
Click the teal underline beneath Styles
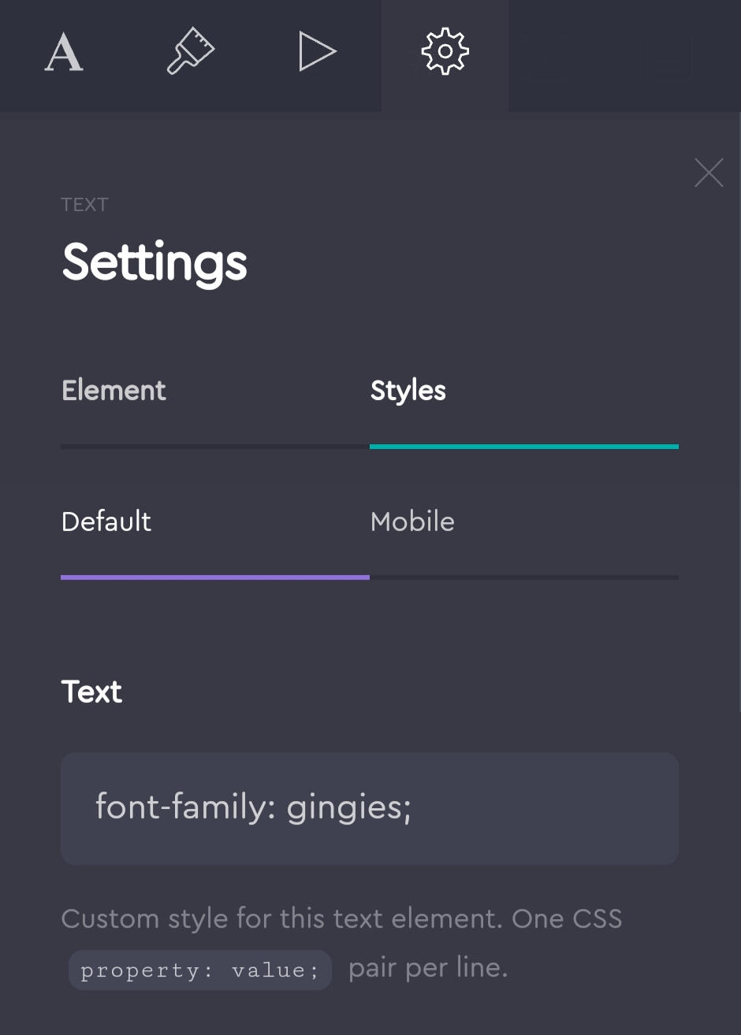523,447
